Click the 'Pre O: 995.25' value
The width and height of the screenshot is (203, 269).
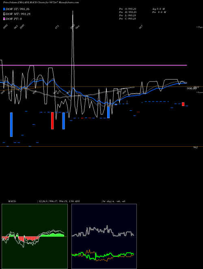[127, 9]
